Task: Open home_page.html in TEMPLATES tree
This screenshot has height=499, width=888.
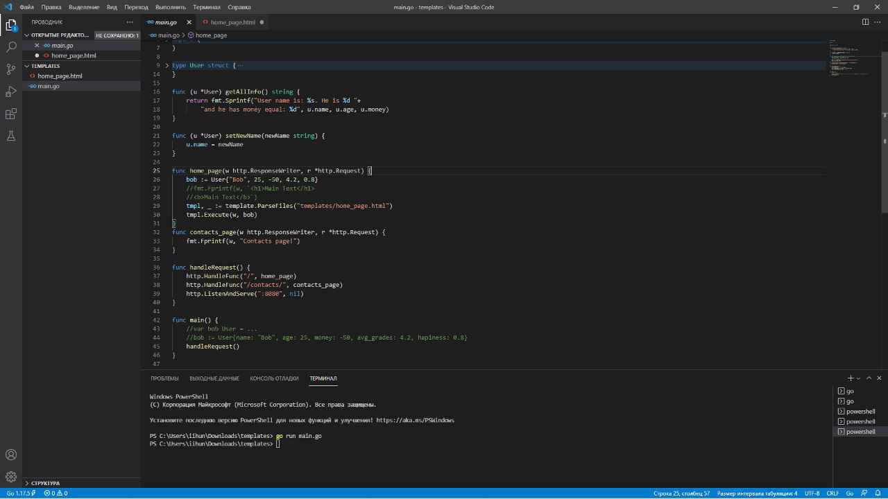Action: 60,76
